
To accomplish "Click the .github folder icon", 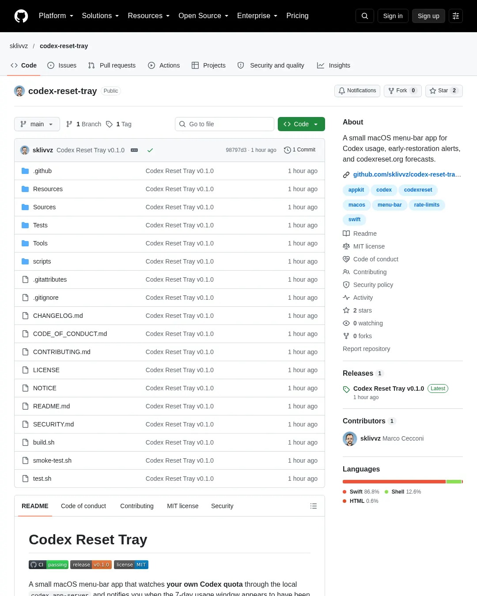I will click(x=25, y=171).
